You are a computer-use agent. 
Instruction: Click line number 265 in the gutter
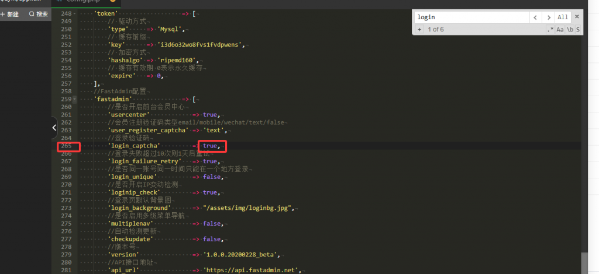[68, 145]
